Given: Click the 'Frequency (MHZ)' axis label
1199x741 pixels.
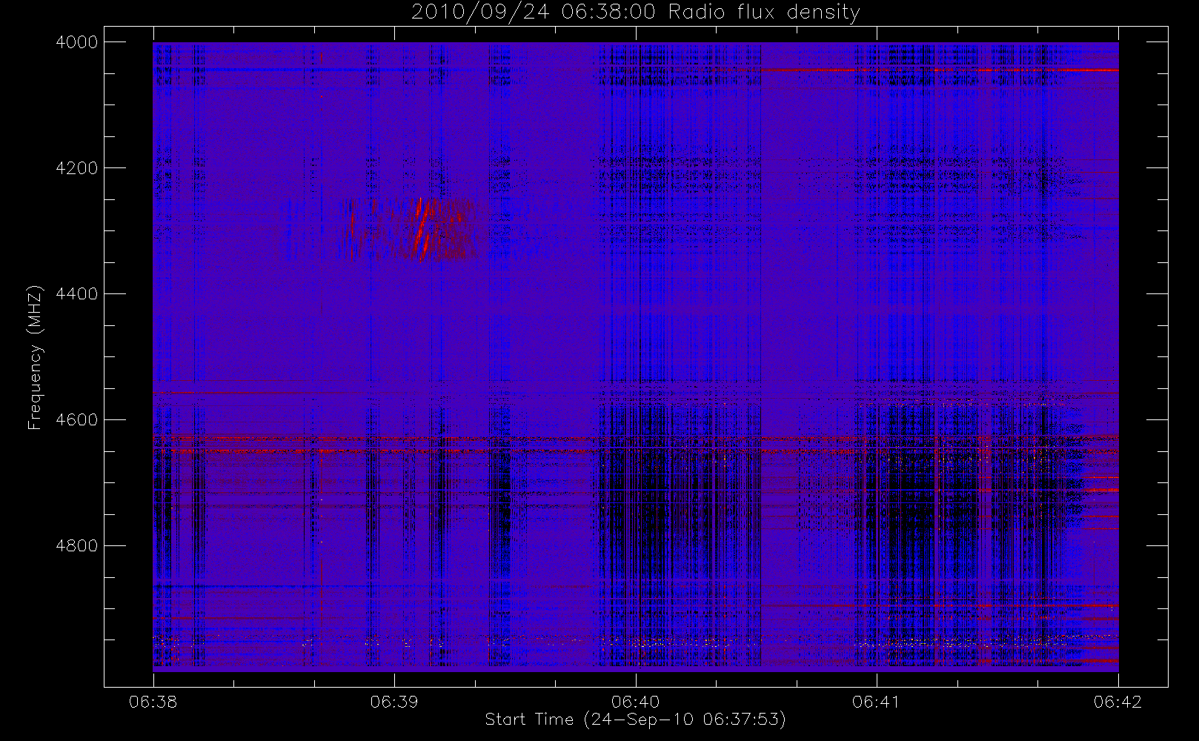Looking at the screenshot, I should [x=35, y=357].
